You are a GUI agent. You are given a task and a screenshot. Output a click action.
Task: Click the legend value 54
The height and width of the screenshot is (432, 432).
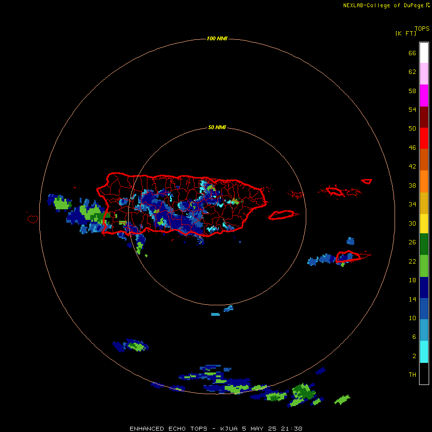412,109
